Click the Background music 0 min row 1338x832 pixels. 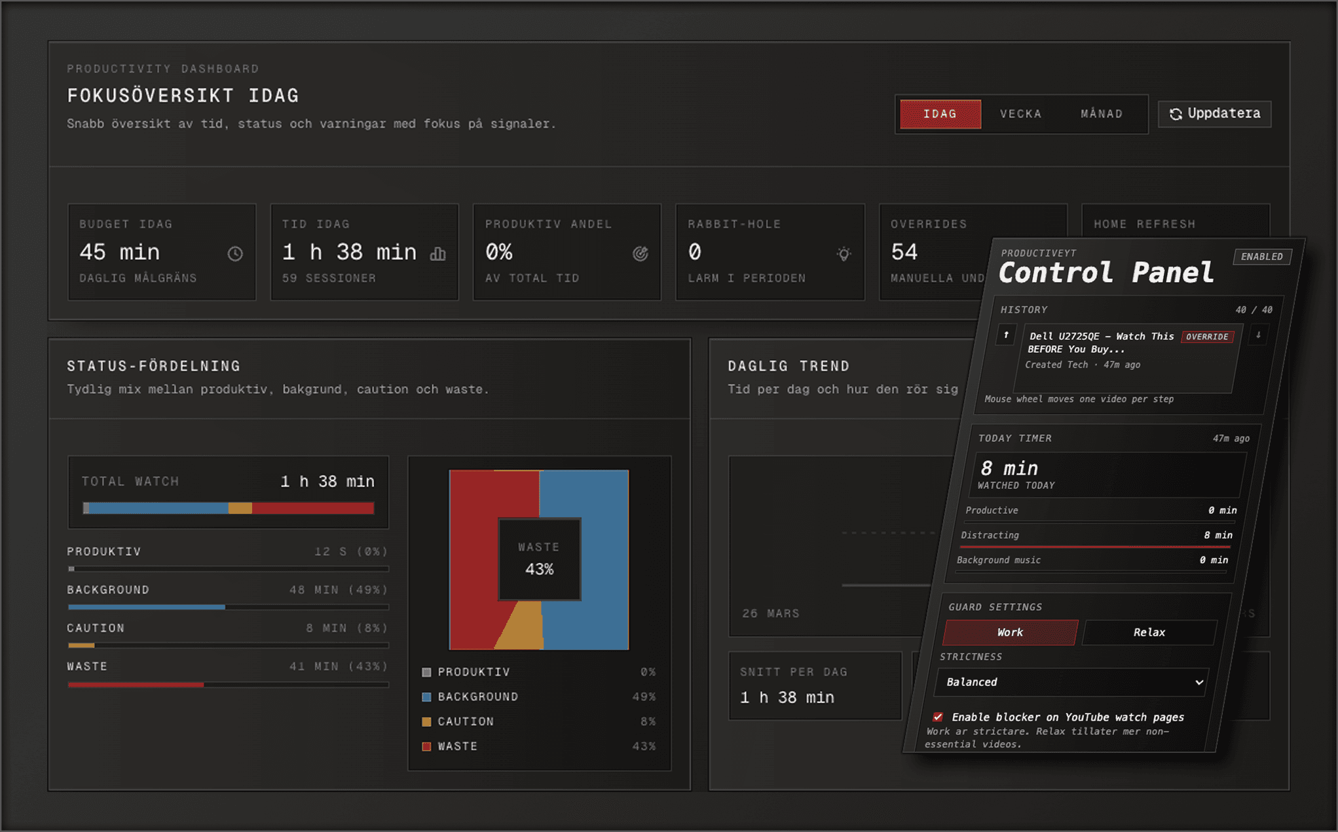coord(1092,562)
